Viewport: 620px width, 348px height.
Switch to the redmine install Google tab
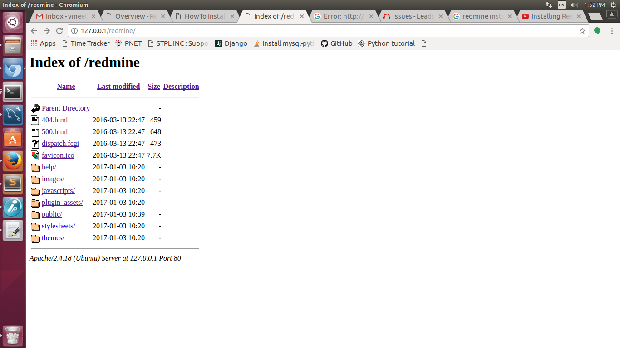tap(482, 16)
